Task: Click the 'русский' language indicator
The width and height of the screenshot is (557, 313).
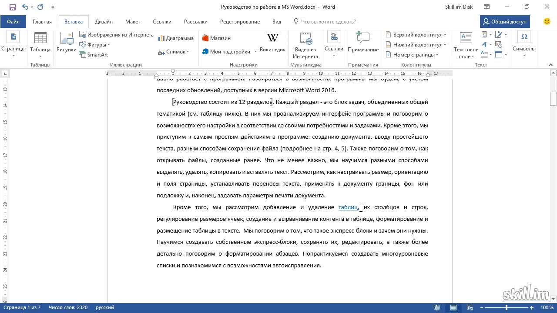Action: (105, 307)
